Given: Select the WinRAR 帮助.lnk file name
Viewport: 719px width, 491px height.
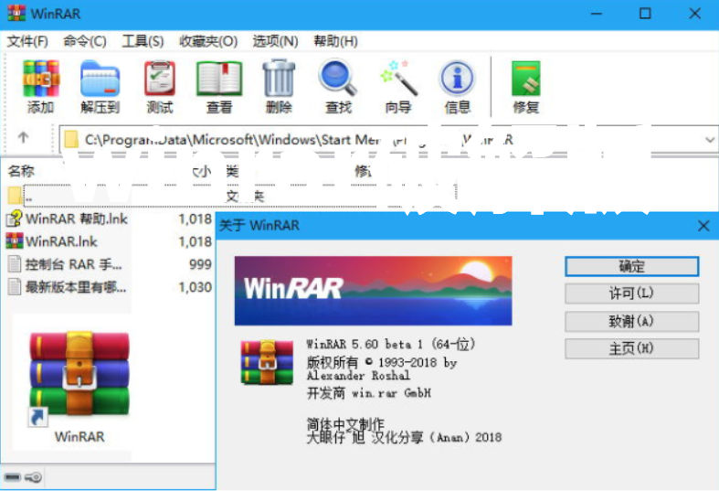Looking at the screenshot, I should pos(77,219).
